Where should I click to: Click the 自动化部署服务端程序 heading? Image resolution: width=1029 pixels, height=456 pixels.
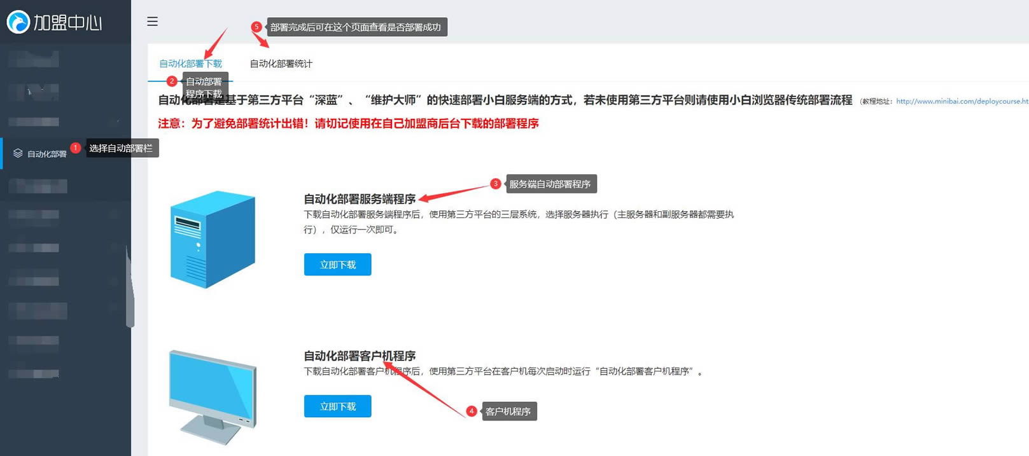pyautogui.click(x=360, y=199)
